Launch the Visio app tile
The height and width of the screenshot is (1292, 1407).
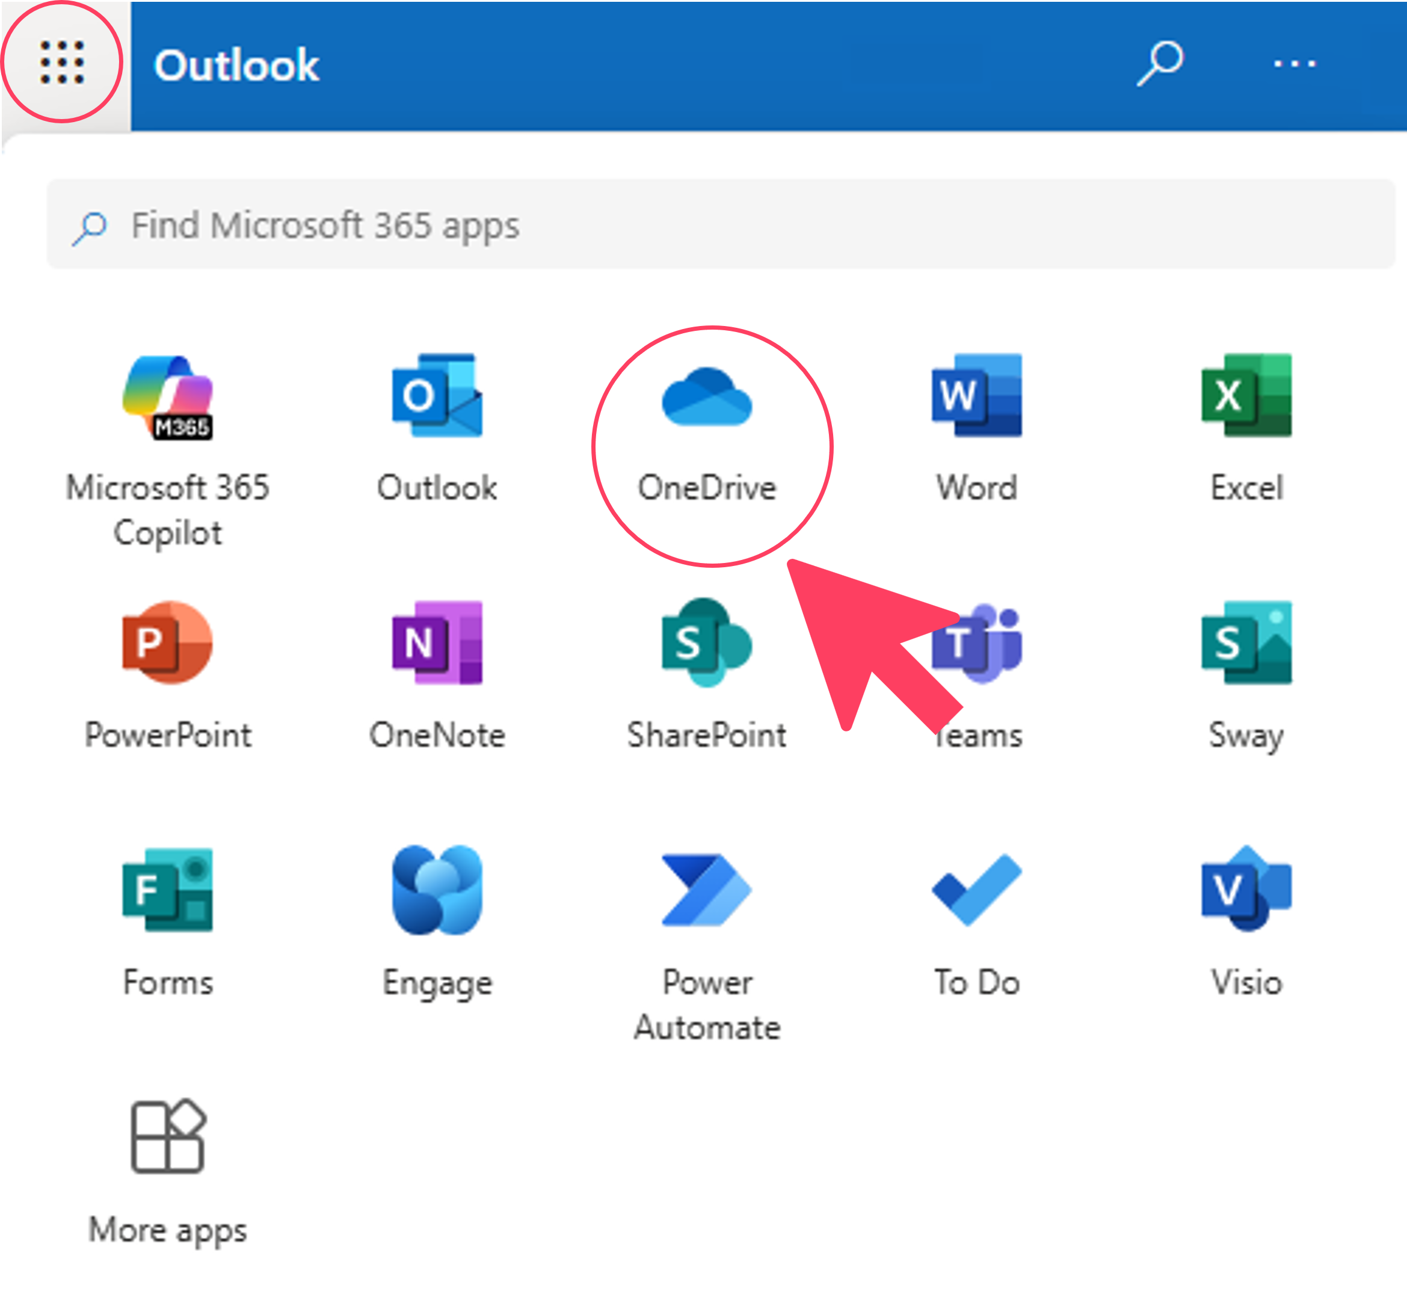pos(1247,921)
